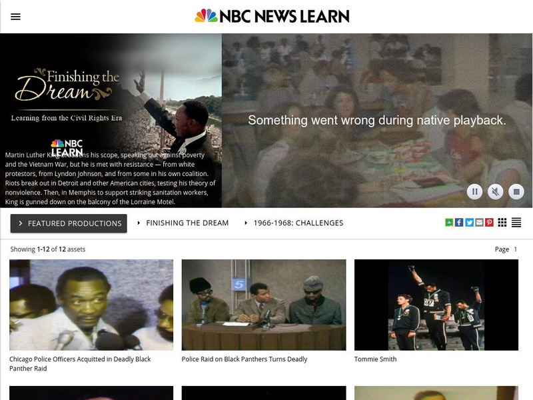Open the hamburger navigation menu
The width and height of the screenshot is (533, 400).
(x=15, y=17)
